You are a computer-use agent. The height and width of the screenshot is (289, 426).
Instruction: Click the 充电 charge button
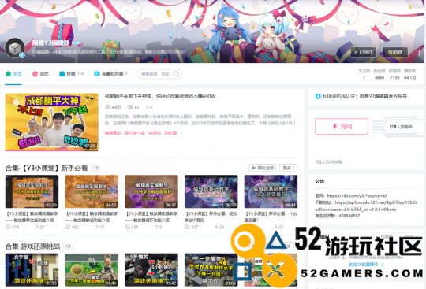[x=342, y=126]
